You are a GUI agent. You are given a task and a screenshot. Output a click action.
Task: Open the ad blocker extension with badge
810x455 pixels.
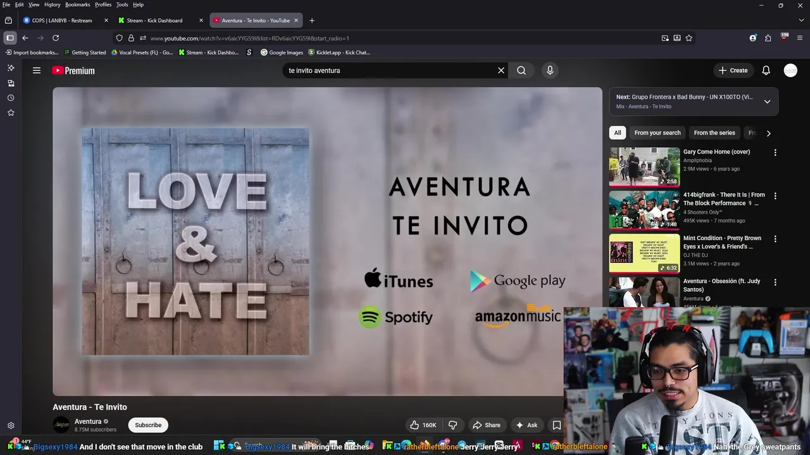784,37
